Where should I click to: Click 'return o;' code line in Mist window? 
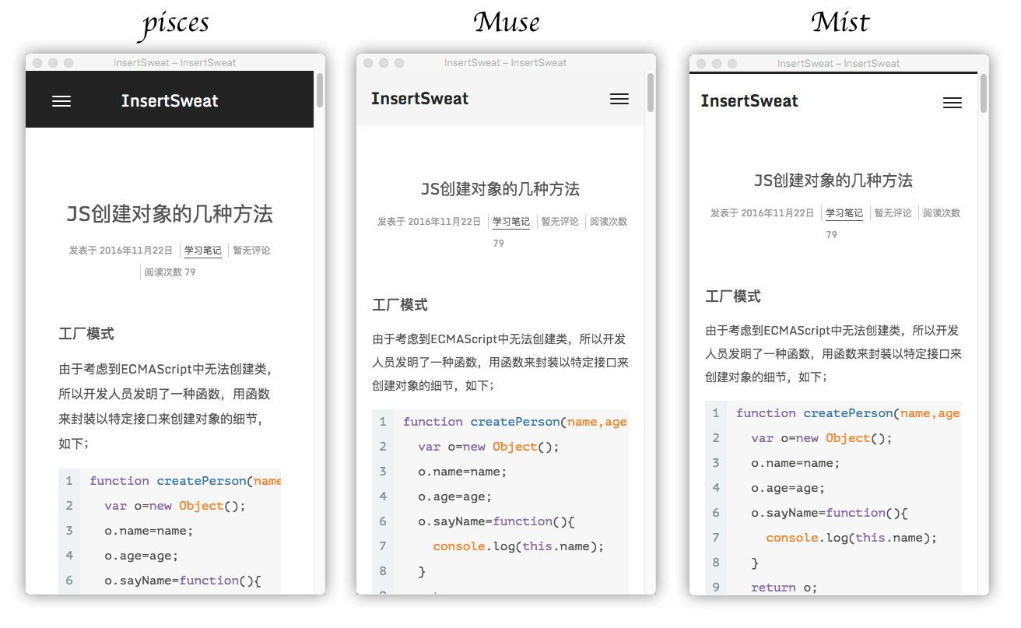pos(784,588)
